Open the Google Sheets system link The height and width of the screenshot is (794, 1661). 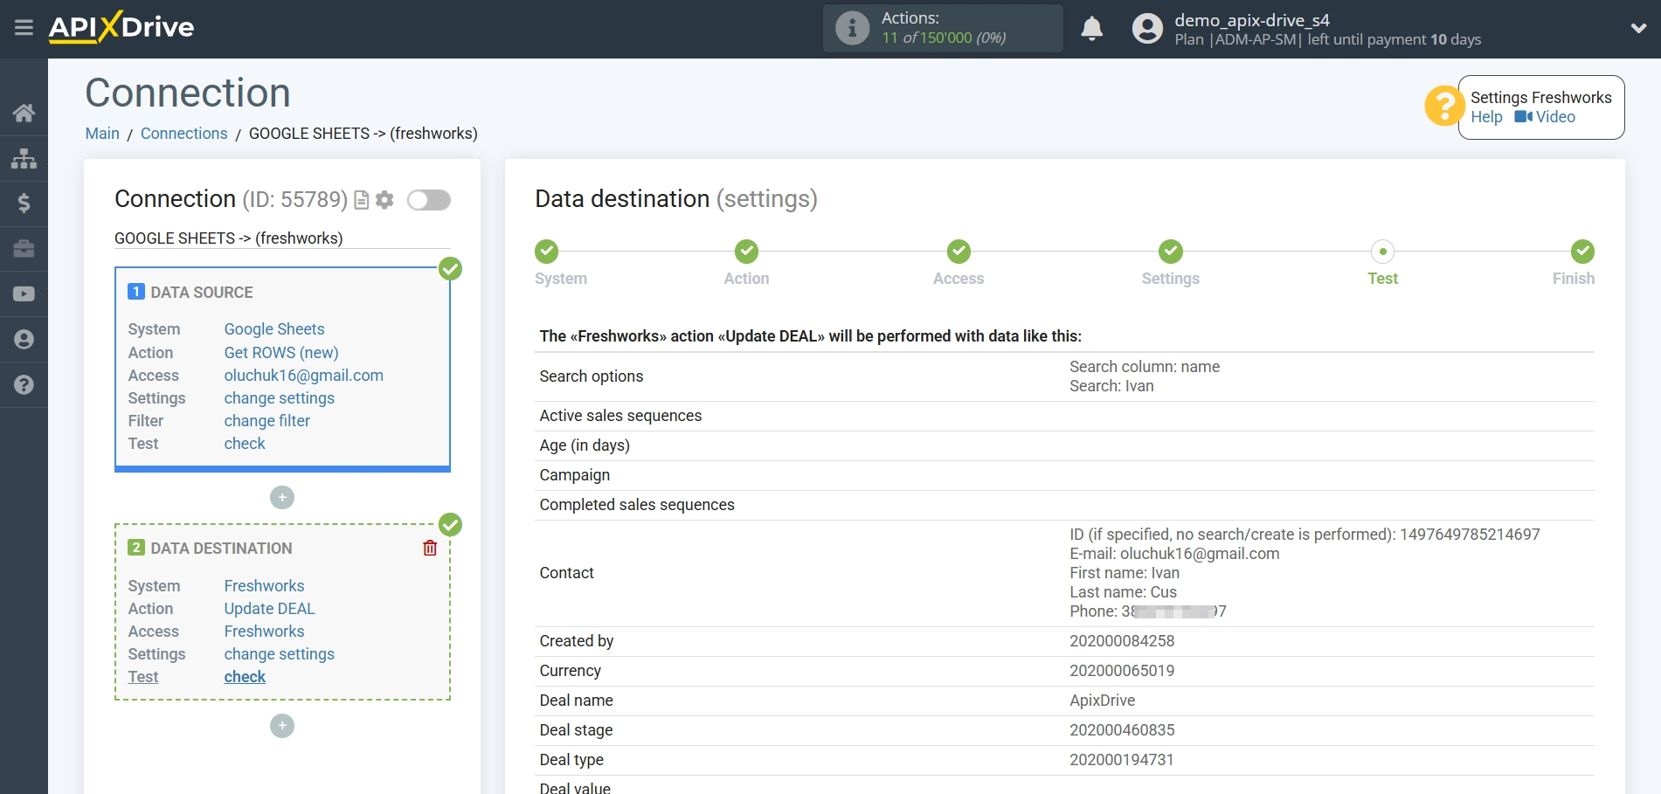pyautogui.click(x=274, y=329)
